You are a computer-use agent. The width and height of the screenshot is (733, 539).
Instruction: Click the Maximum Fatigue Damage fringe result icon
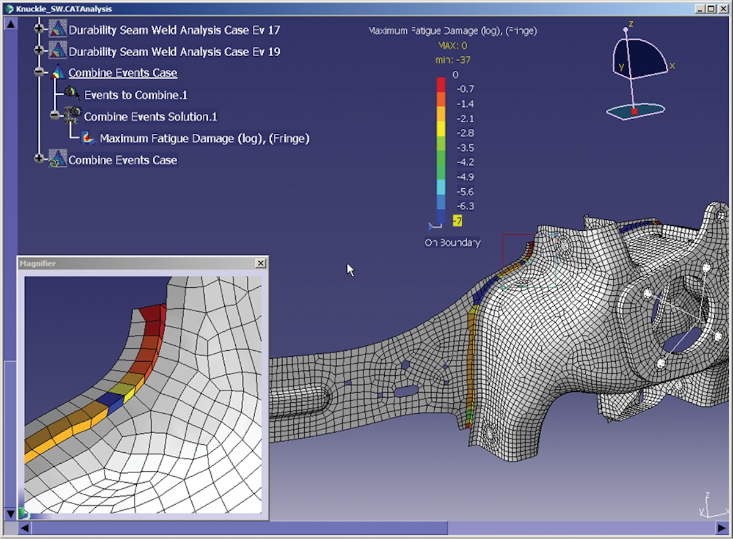tap(87, 138)
